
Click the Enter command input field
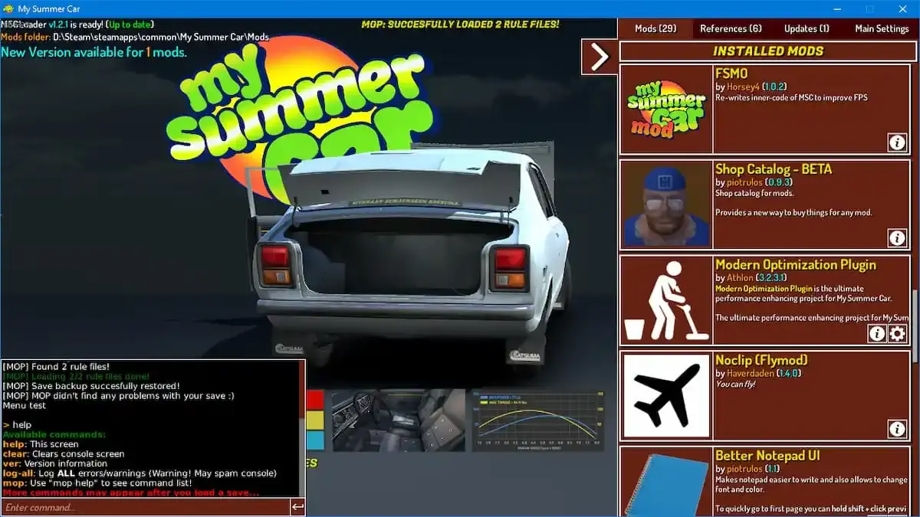coord(145,507)
